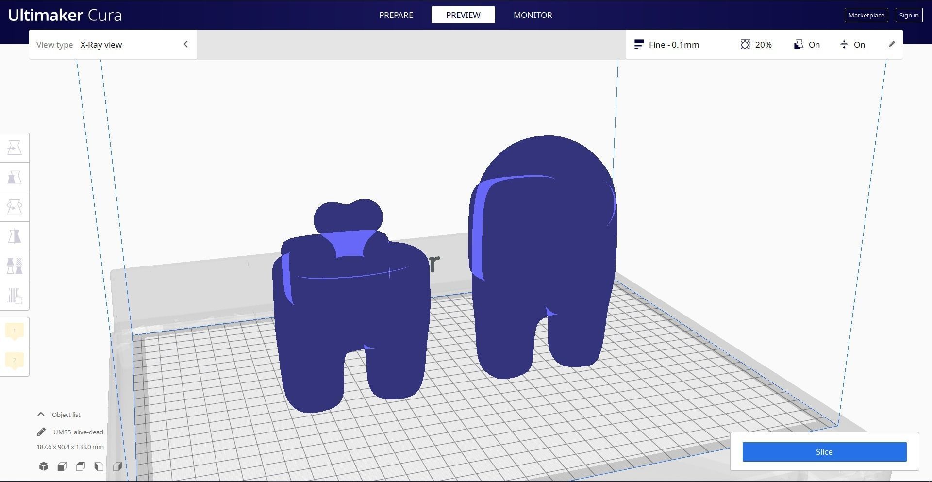Edit print settings with pencil icon

click(x=892, y=44)
